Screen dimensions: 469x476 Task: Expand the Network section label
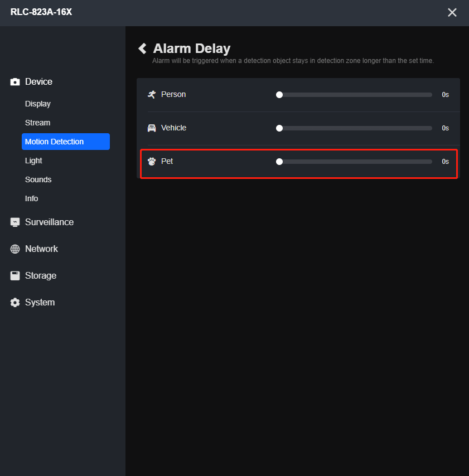(x=41, y=249)
